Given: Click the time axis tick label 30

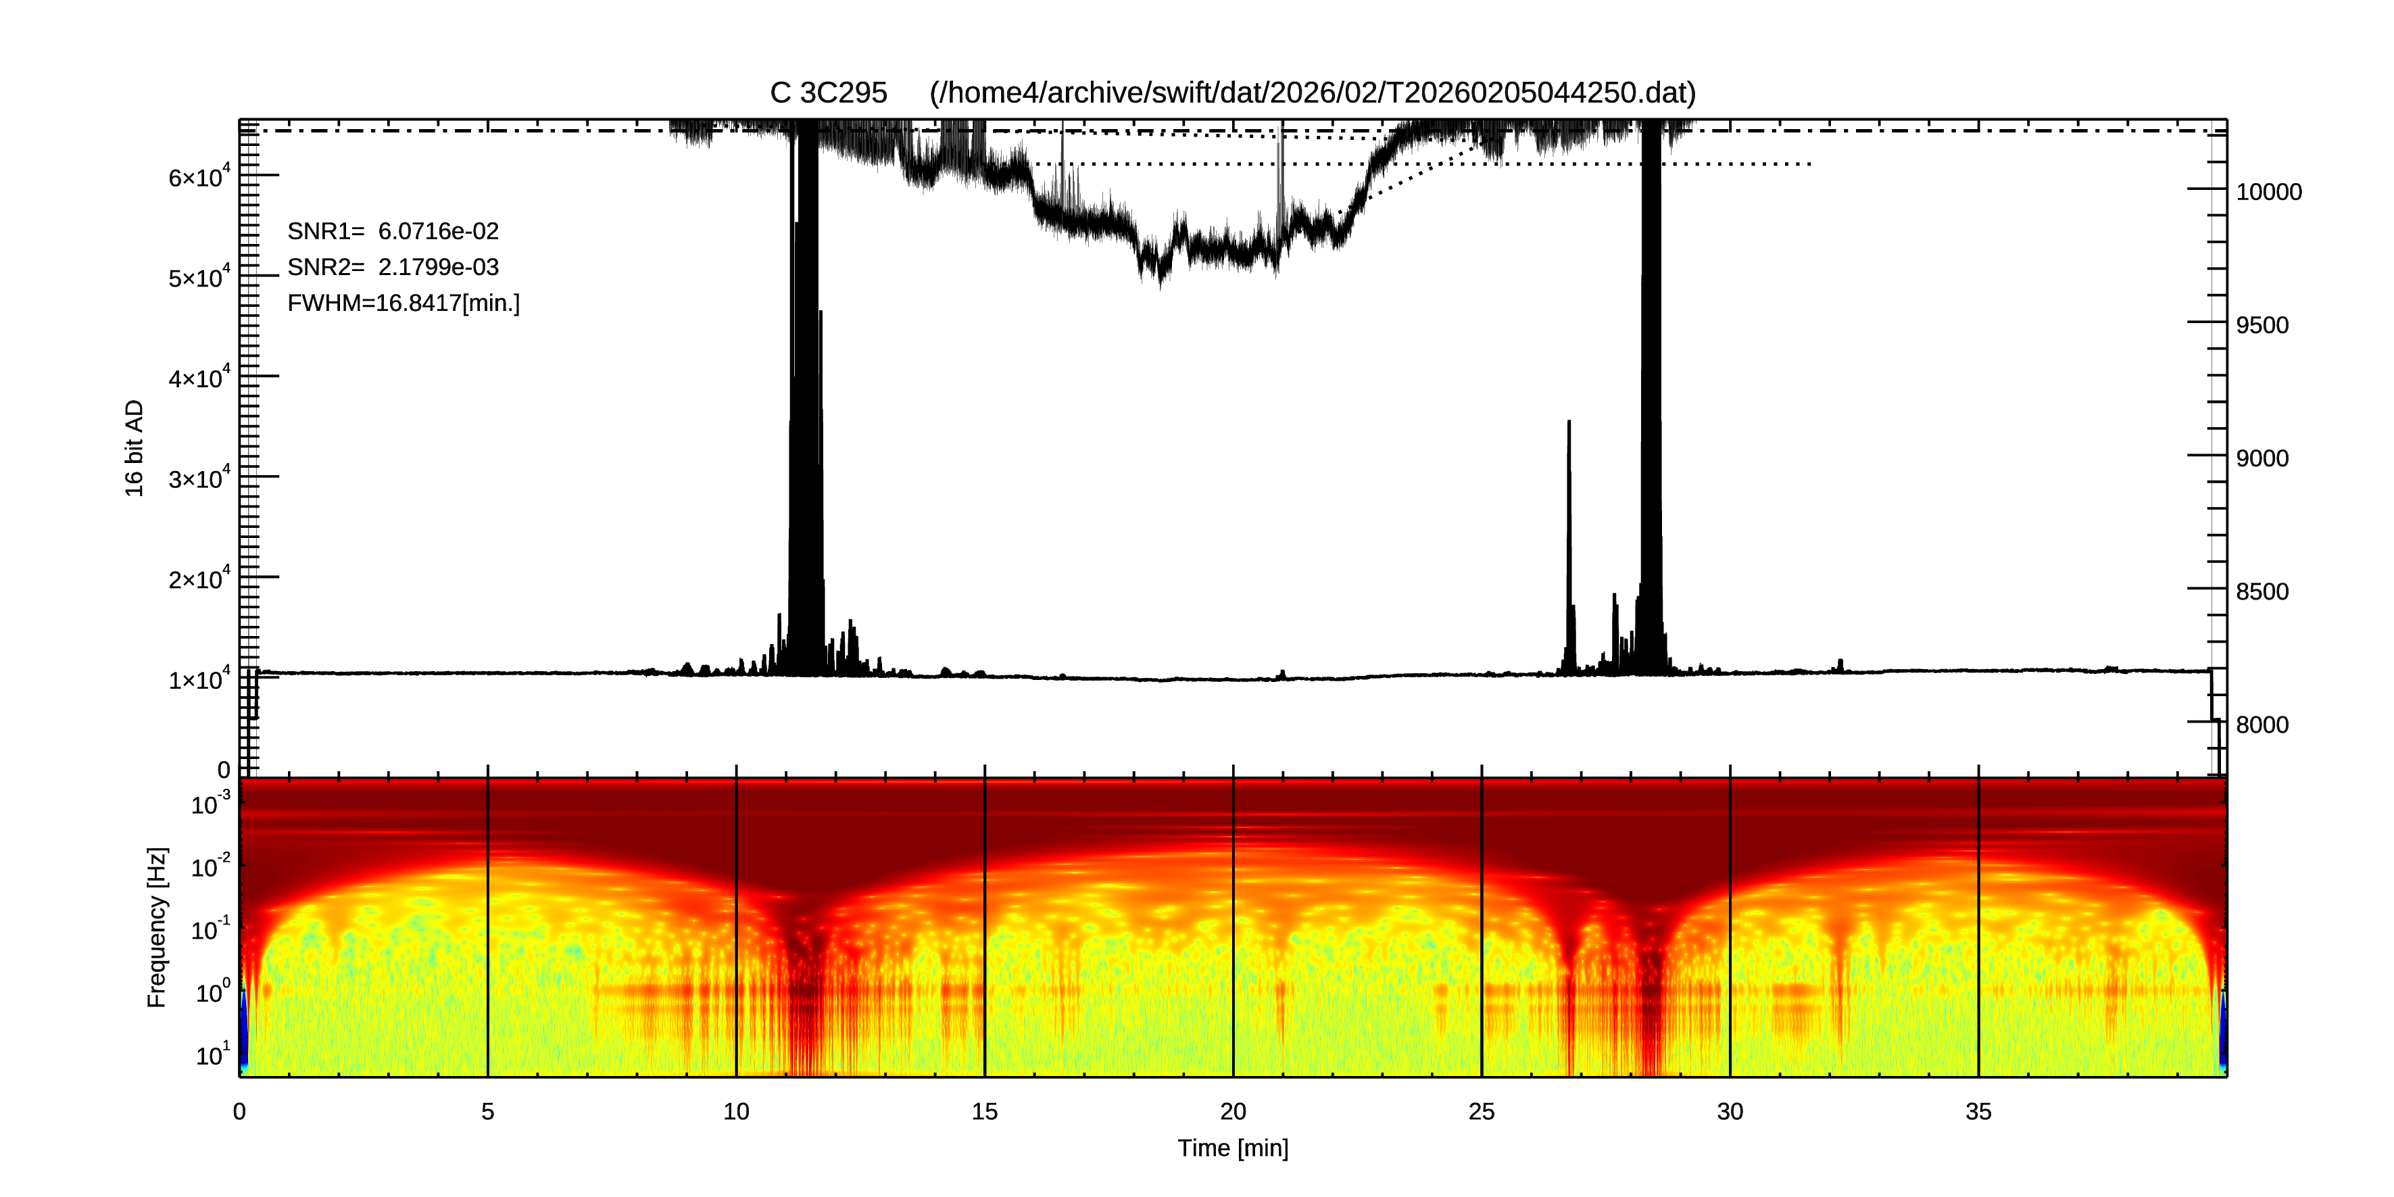Looking at the screenshot, I should tap(1730, 1111).
